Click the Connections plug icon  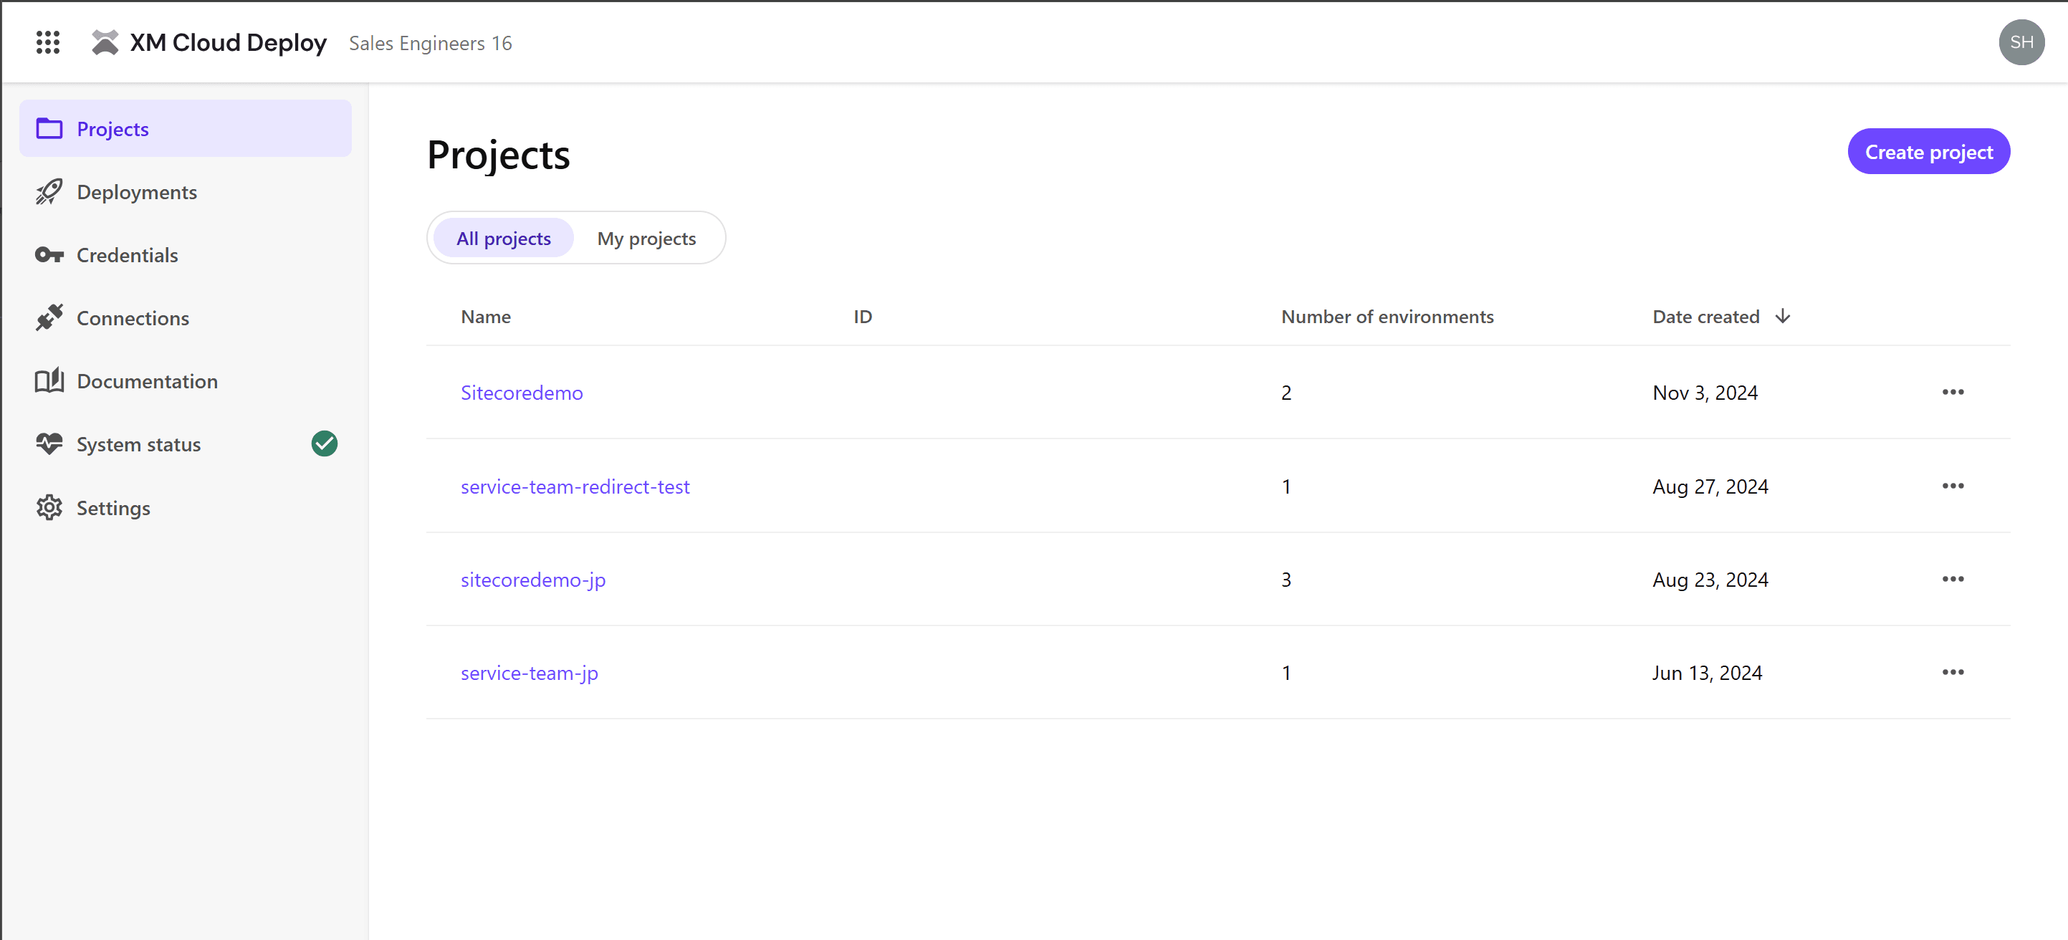pyautogui.click(x=49, y=318)
